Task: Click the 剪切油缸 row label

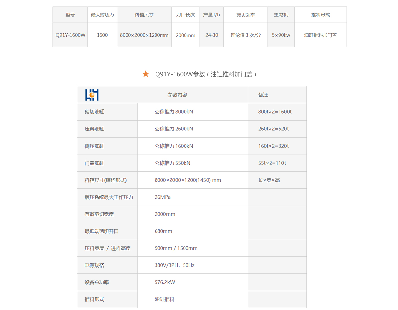Action: 95,112
